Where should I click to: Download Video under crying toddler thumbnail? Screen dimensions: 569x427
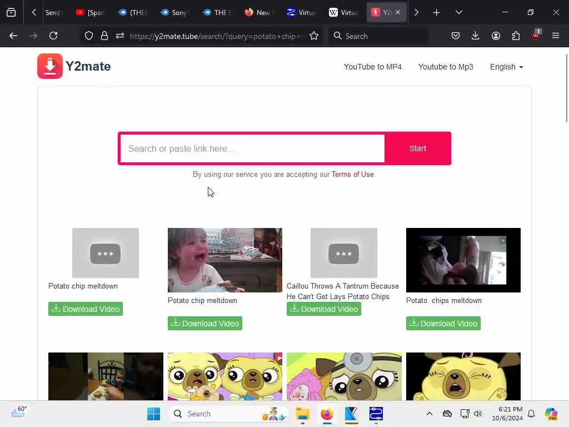(205, 324)
